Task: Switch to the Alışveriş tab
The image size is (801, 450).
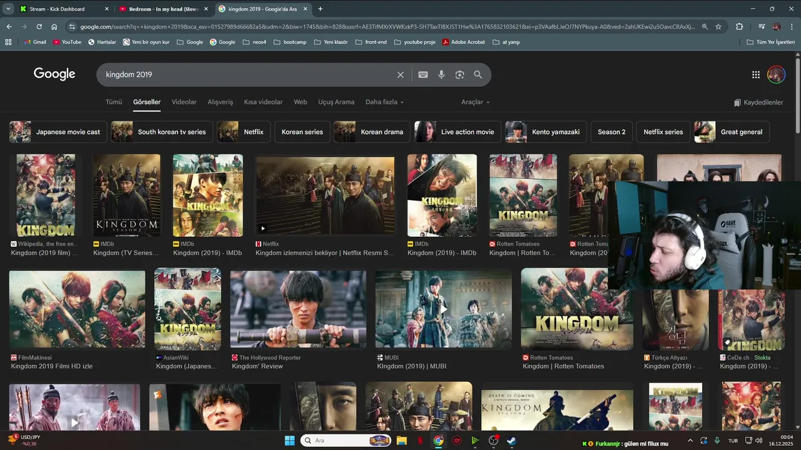Action: tap(220, 102)
